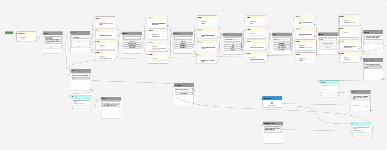Image resolution: width=387 pixels, height=150 pixels.
Task: Click the green Старт node
Action: point(9,33)
